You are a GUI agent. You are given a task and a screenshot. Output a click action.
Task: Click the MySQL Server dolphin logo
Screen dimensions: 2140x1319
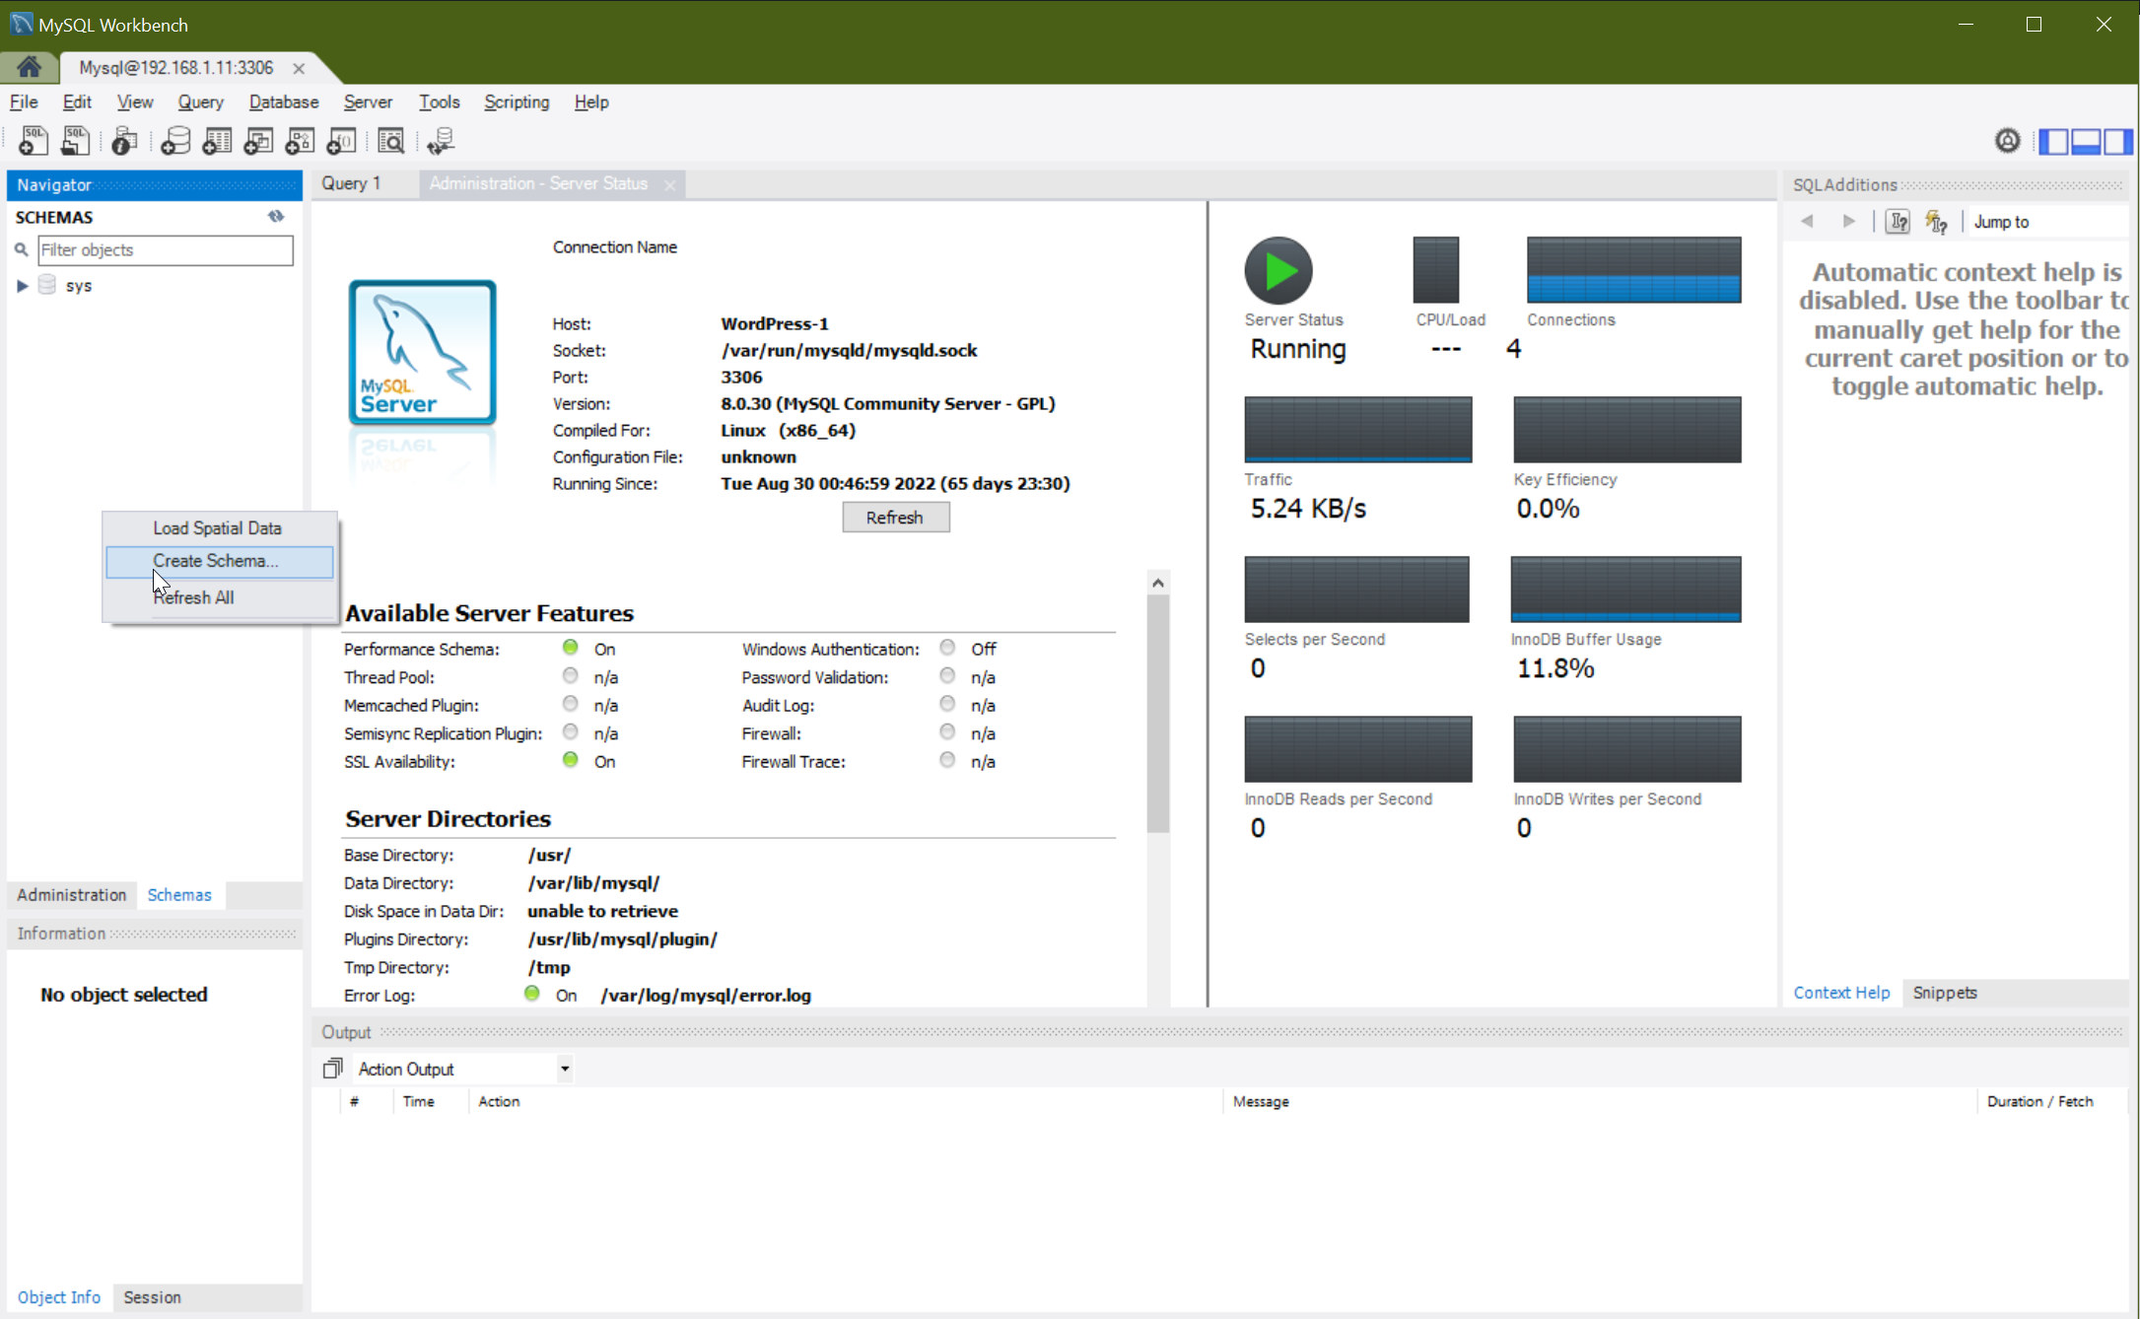coord(422,352)
